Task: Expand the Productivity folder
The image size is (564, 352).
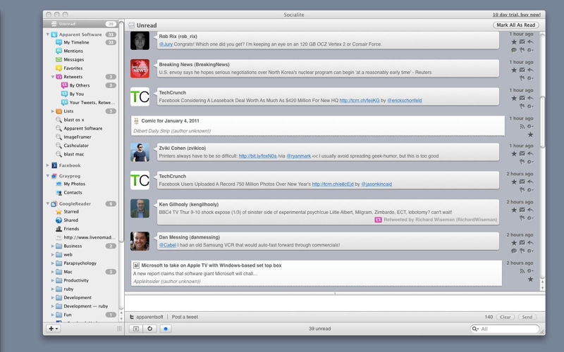Action: 52,280
